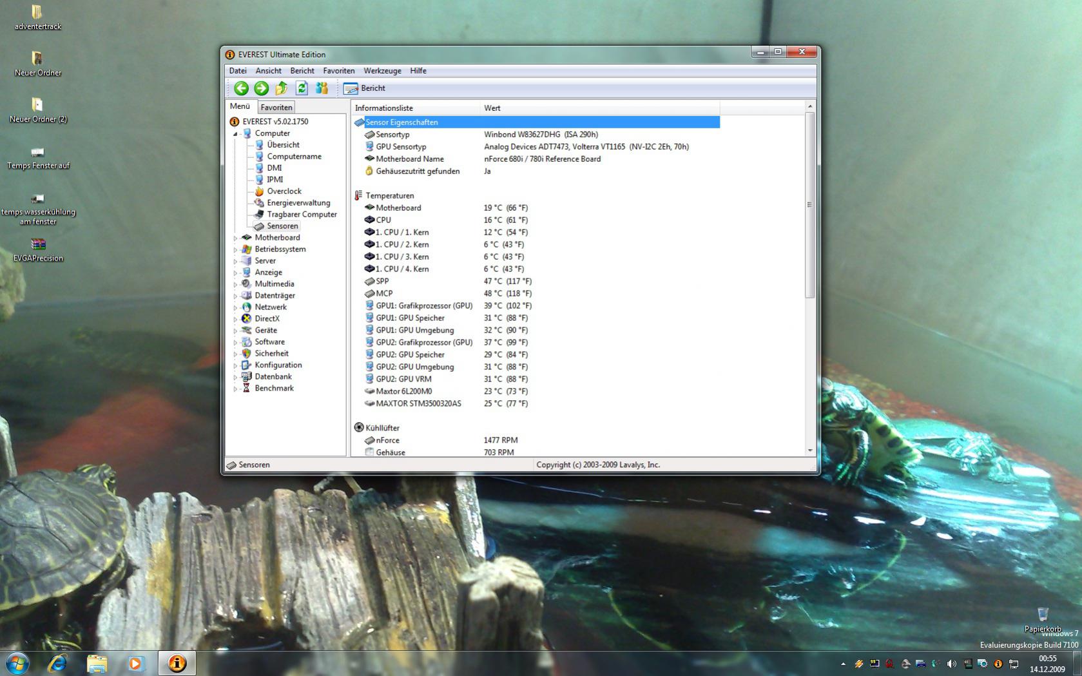Launch Internet Explorer from the taskbar
This screenshot has height=676, width=1082.
tap(57, 662)
